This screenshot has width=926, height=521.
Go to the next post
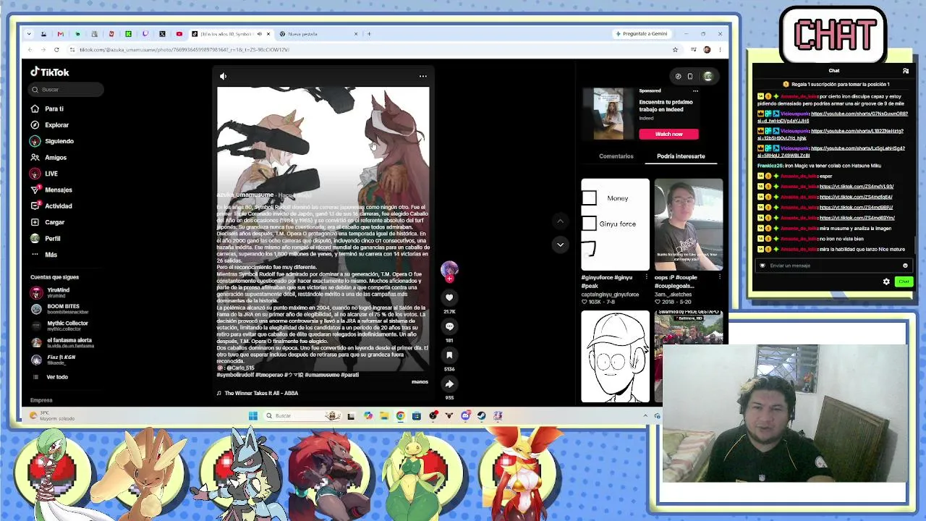560,245
